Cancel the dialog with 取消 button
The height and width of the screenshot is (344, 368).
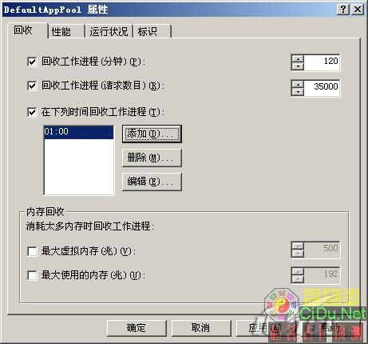click(x=201, y=328)
